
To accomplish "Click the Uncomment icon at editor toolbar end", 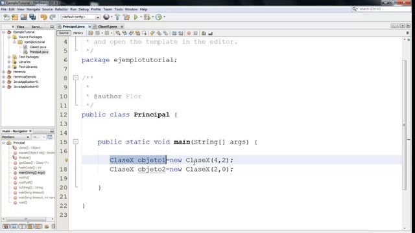I will coord(210,33).
